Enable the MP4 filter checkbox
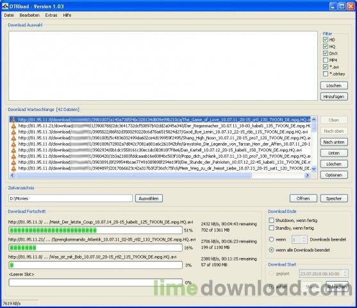 point(326,60)
